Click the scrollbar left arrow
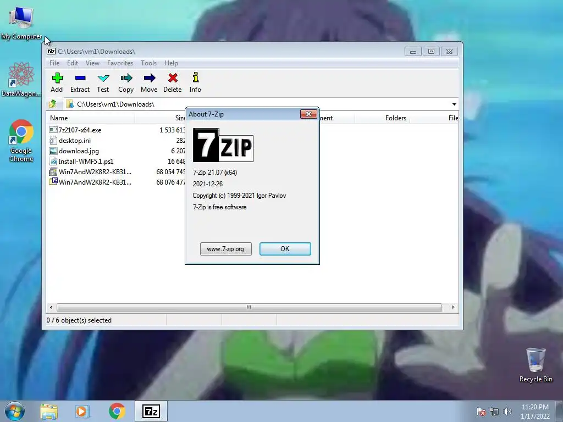The image size is (563, 422). point(51,307)
